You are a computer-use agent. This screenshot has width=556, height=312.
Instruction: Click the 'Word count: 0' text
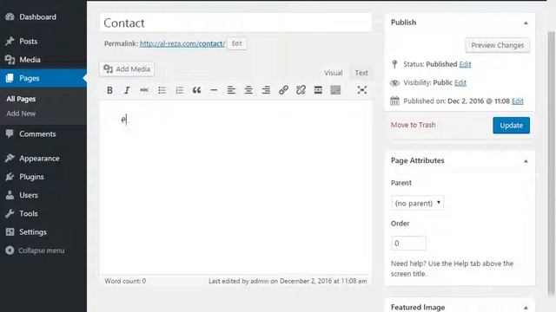[x=125, y=281]
